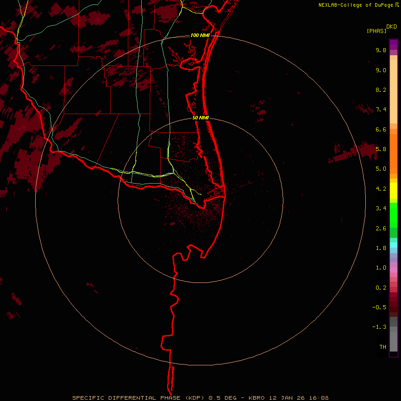Click the [PHAS] legend unit label

(376, 31)
